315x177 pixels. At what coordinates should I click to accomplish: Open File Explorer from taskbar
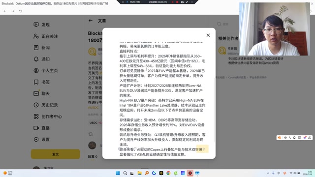click(140, 173)
